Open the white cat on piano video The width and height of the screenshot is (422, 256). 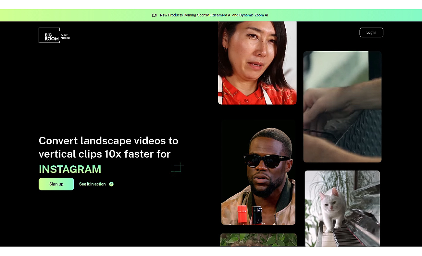[342, 209]
